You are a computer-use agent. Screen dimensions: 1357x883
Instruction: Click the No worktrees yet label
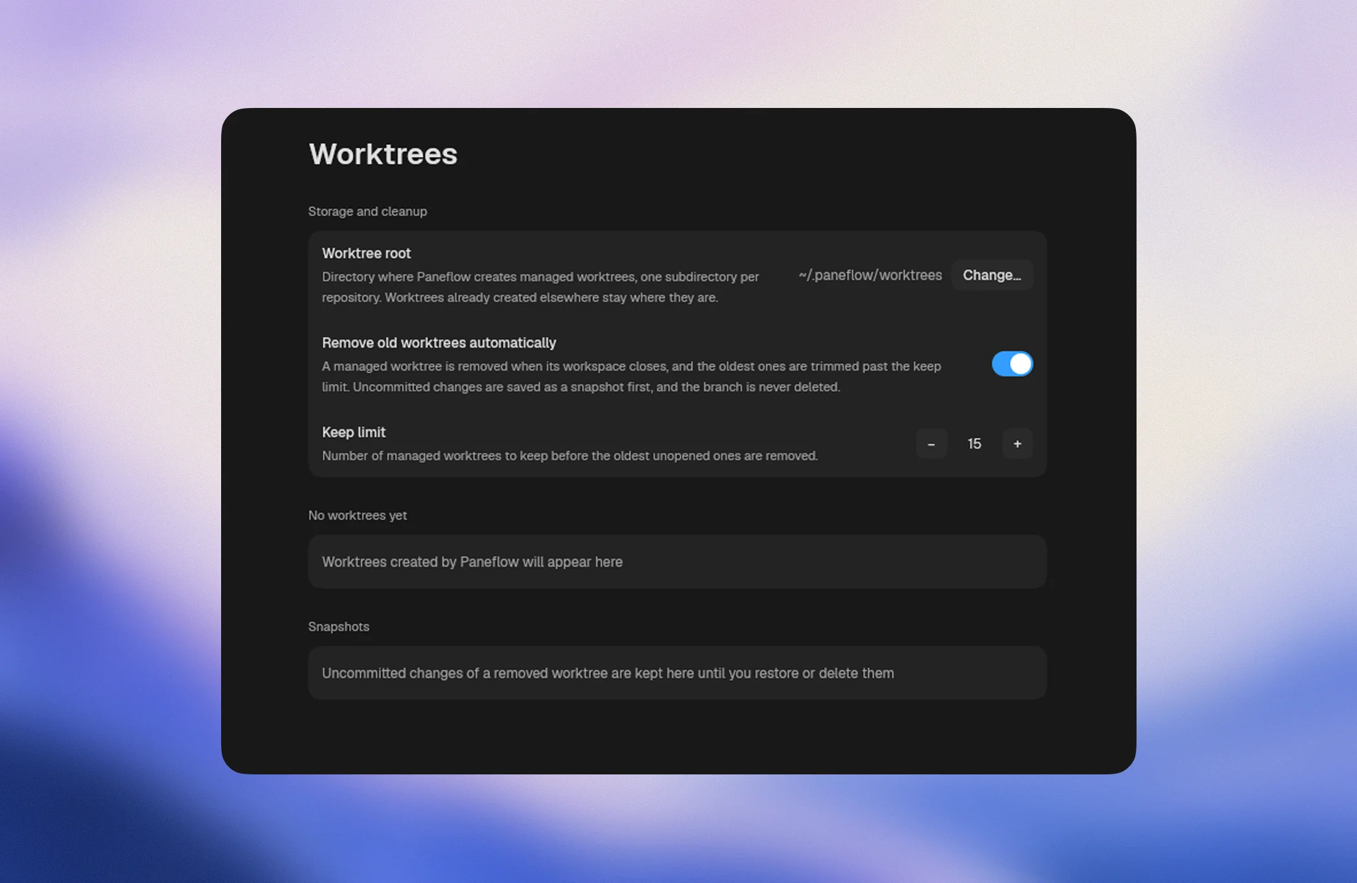(x=358, y=515)
